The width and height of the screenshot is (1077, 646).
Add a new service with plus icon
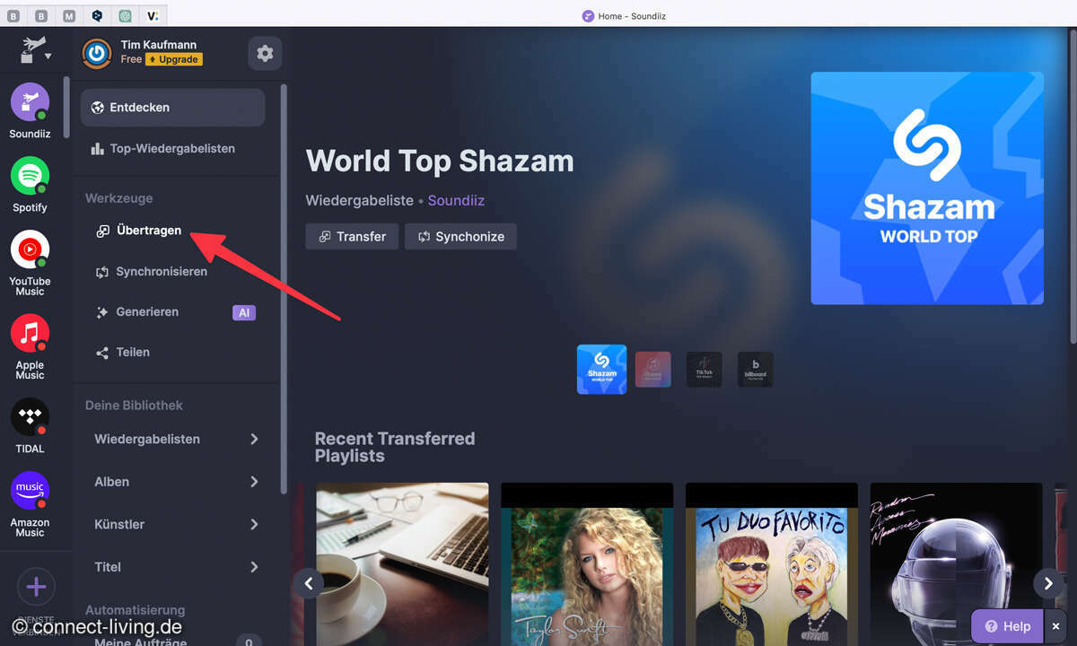tap(36, 588)
